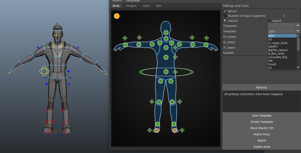Select the ankle circle on the diagram's left leg
This screenshot has height=153, width=301.
(x=157, y=124)
